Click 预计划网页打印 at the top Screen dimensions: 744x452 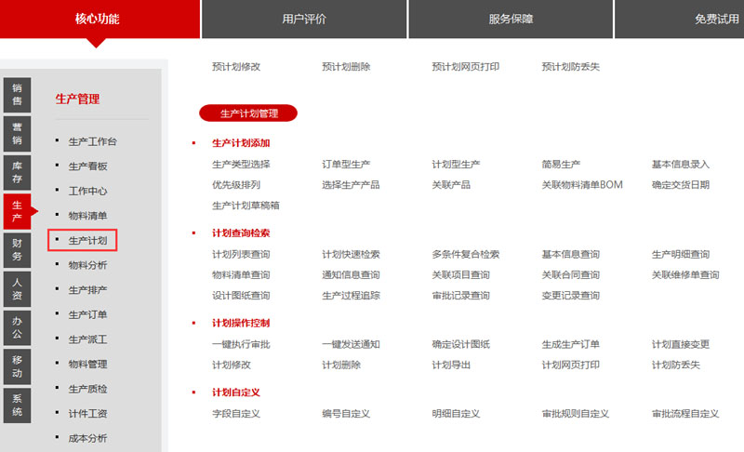pyautogui.click(x=466, y=67)
